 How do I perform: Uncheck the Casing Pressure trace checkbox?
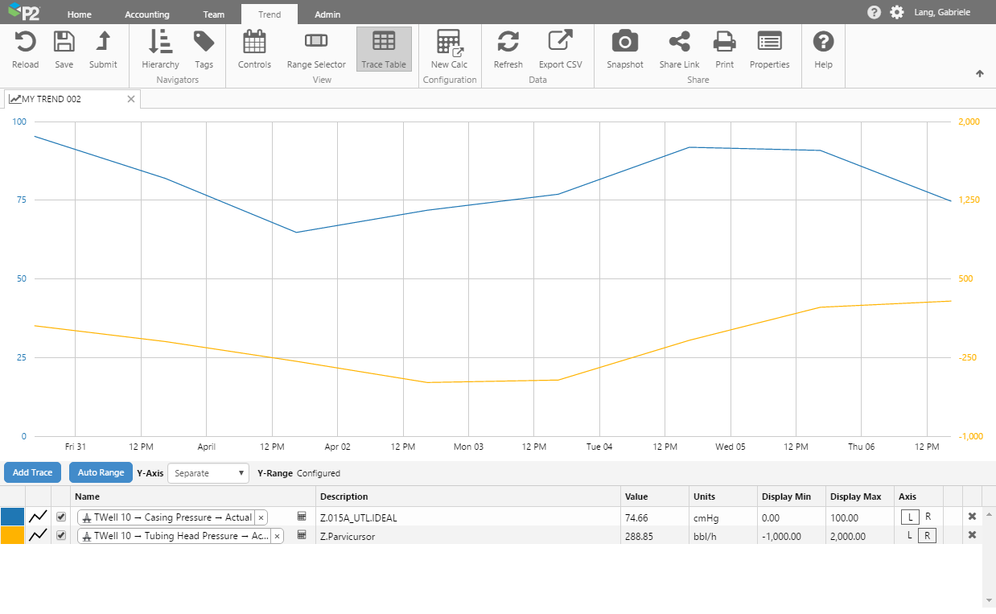point(61,517)
